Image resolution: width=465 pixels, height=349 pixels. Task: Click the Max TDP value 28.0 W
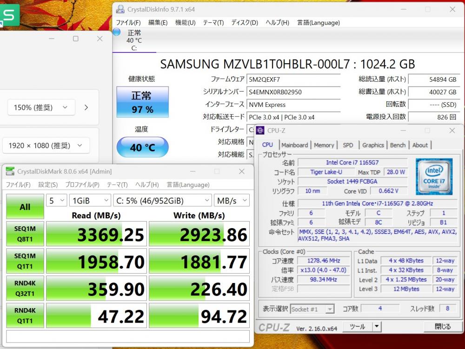[x=396, y=172]
